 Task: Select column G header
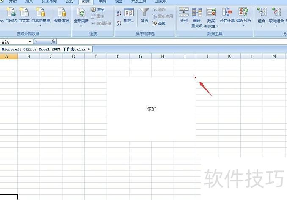[141, 56]
